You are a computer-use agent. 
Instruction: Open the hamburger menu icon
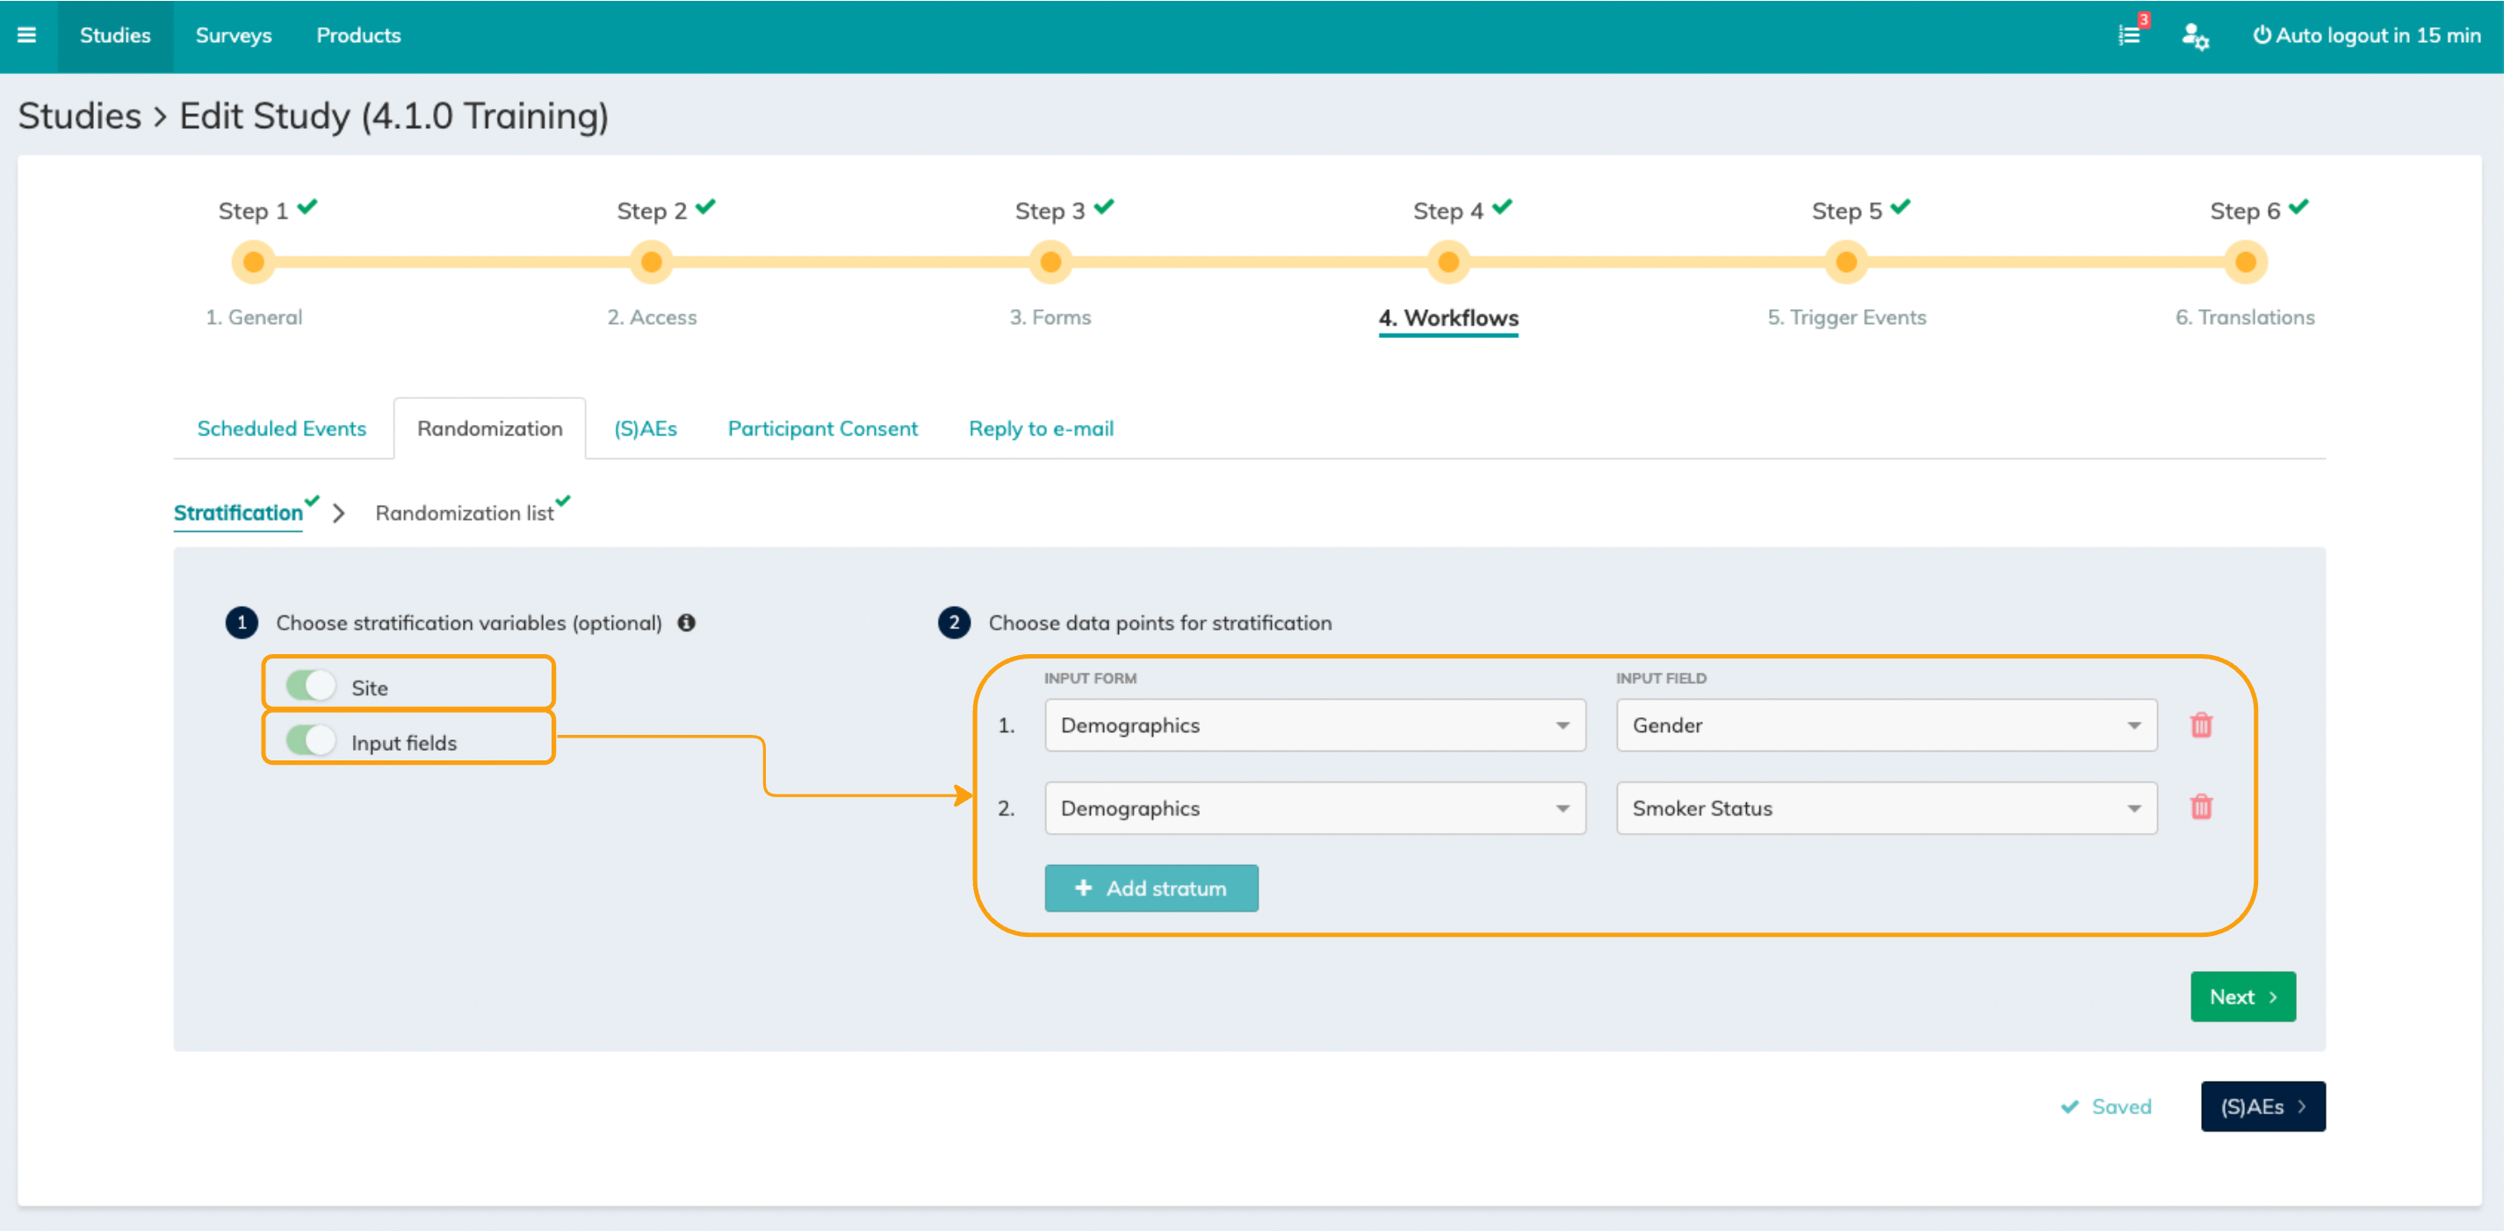coord(26,35)
